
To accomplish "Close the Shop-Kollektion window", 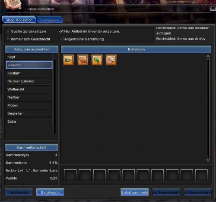I will pos(213,8).
